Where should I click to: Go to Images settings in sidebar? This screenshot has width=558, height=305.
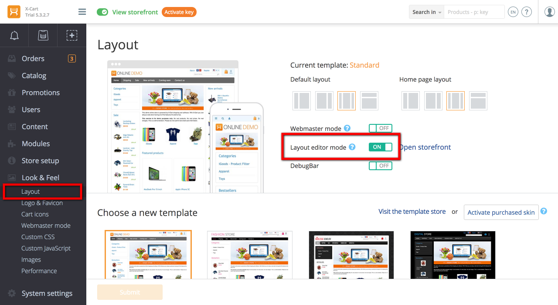(31, 260)
